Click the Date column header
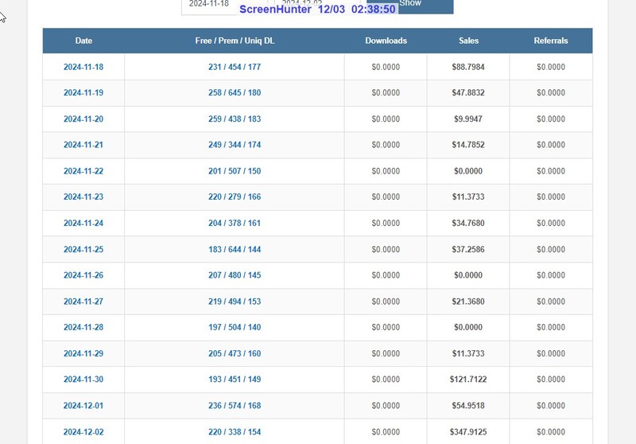 (83, 41)
